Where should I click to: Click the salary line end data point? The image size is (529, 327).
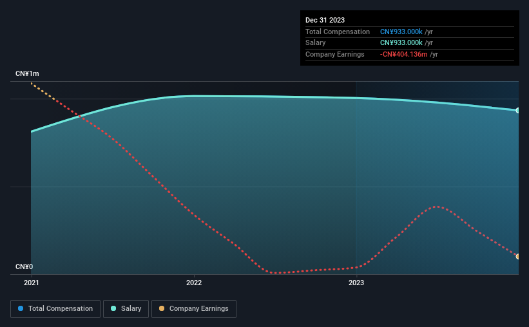(518, 110)
